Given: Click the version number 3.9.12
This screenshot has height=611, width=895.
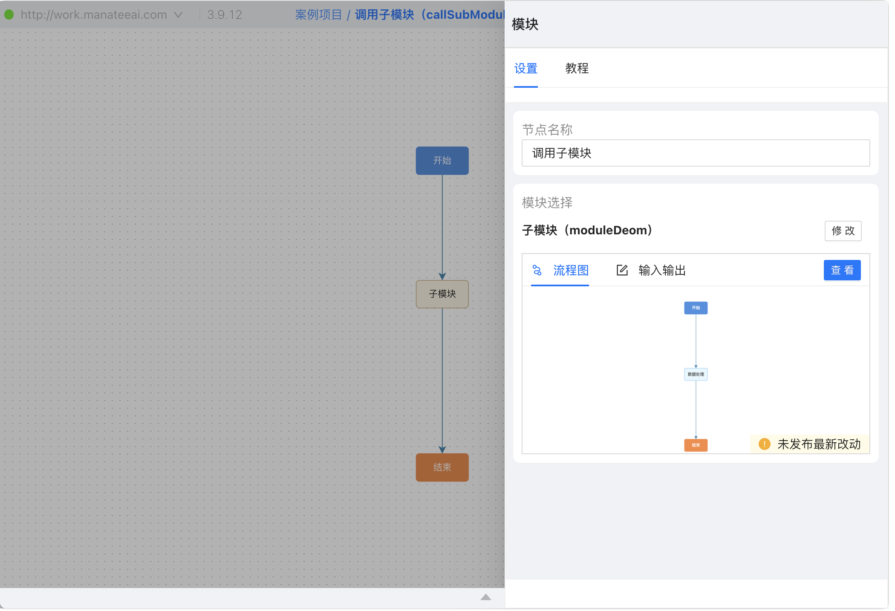Looking at the screenshot, I should click(x=225, y=15).
